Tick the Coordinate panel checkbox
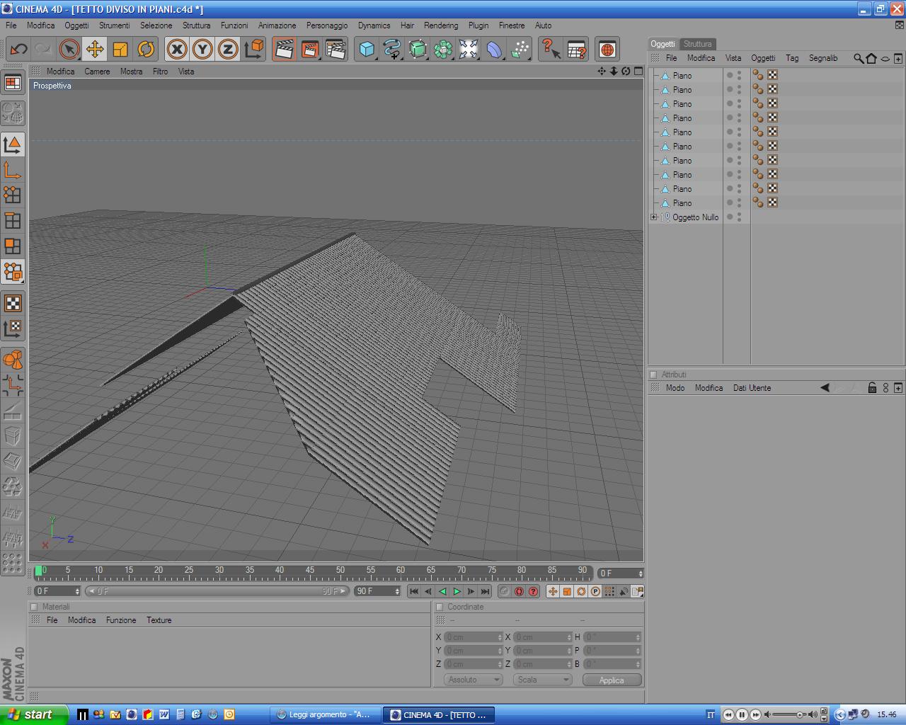The width and height of the screenshot is (906, 725). [440, 607]
